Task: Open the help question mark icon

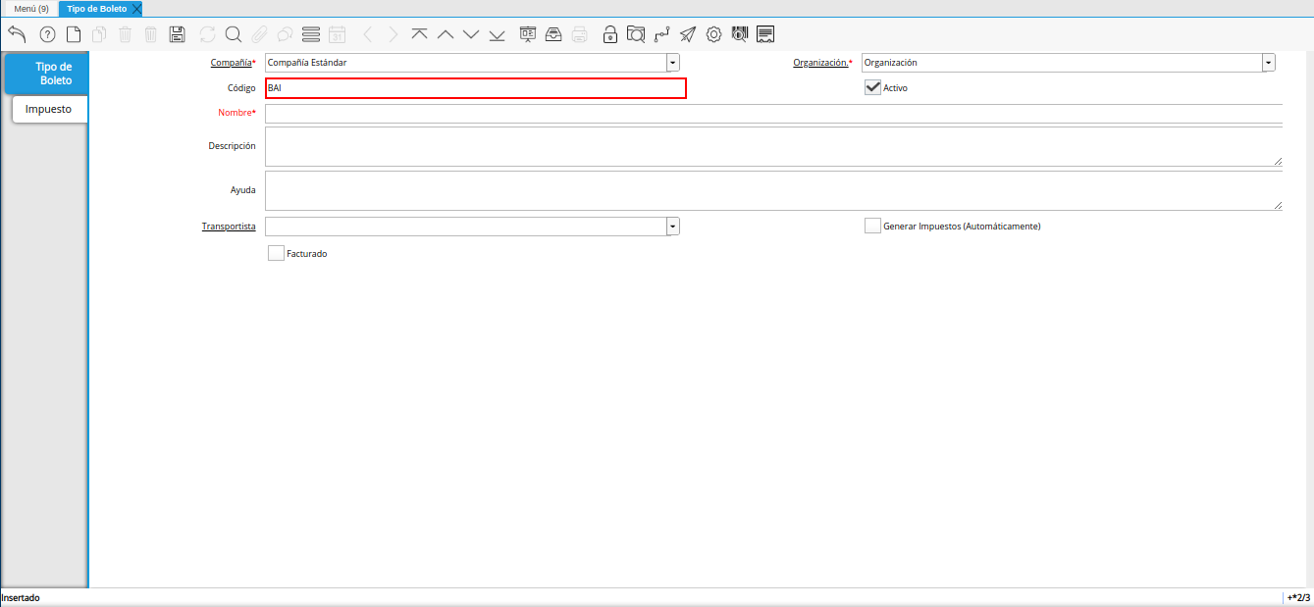Action: 47,34
